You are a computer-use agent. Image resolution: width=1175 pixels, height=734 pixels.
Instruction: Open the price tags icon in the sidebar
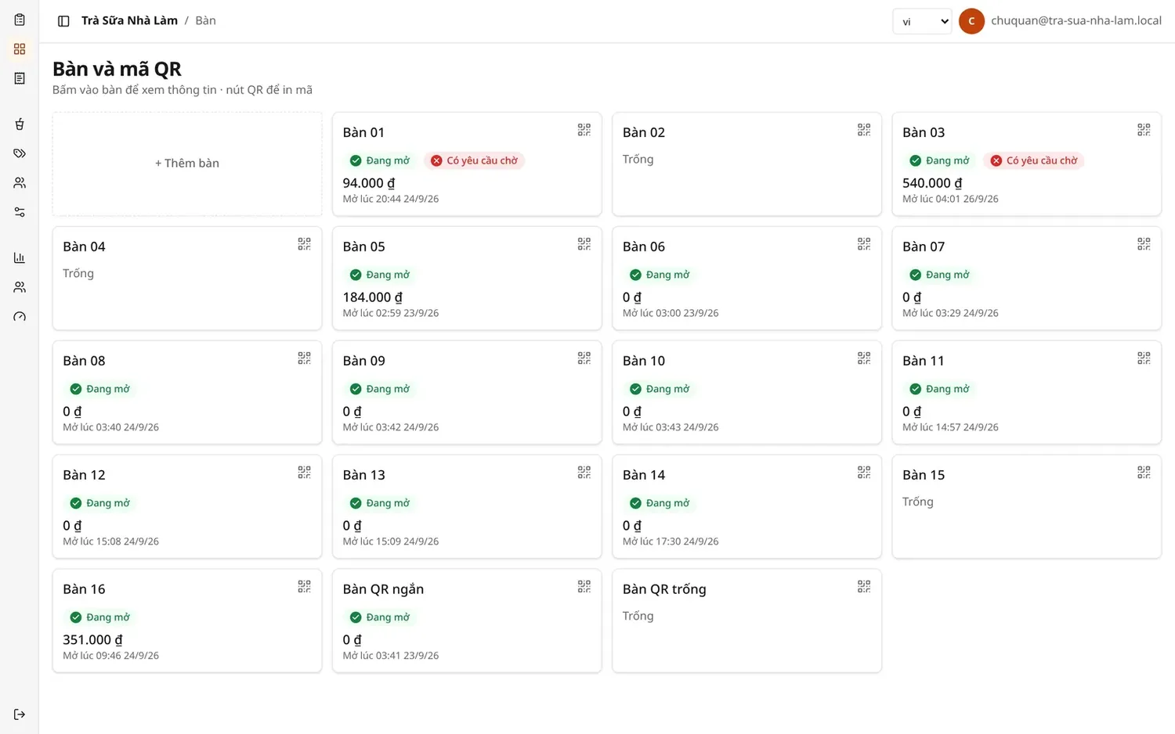pyautogui.click(x=20, y=153)
